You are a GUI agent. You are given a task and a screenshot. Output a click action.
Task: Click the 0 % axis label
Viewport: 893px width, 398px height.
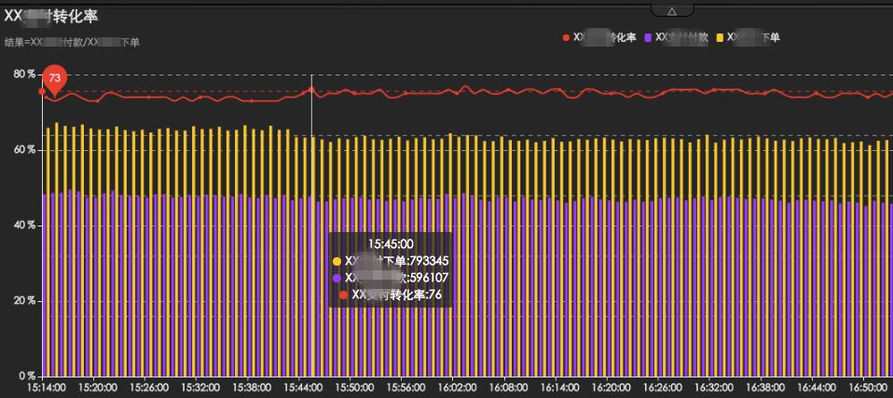pos(28,376)
